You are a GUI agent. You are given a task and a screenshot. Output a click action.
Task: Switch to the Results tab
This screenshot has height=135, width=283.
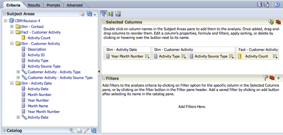pos(34,5)
